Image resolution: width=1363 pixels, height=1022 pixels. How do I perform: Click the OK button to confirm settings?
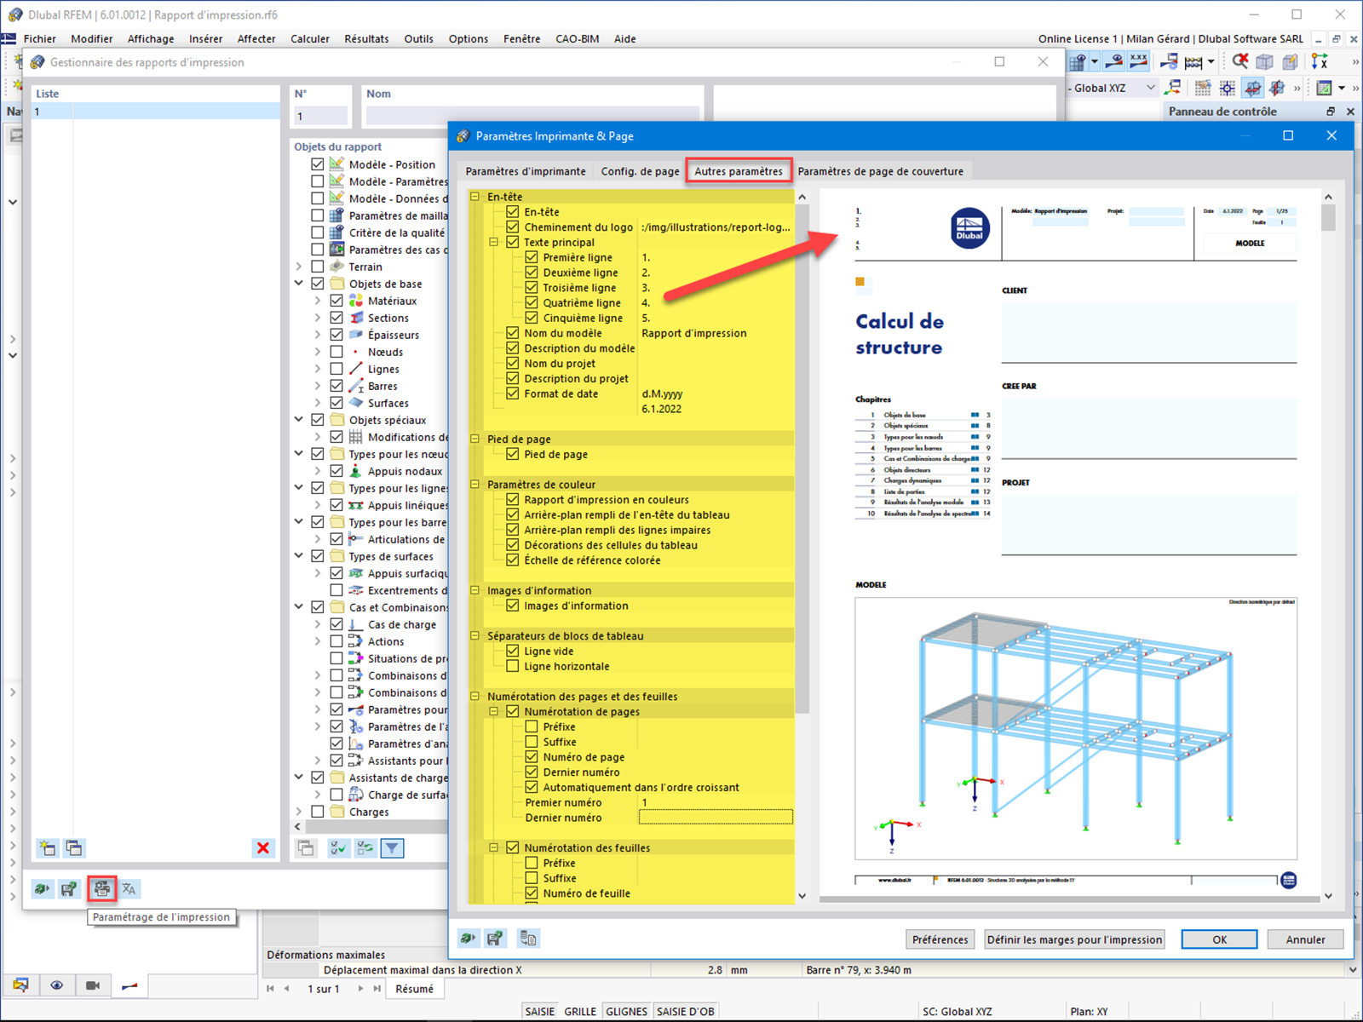tap(1218, 939)
